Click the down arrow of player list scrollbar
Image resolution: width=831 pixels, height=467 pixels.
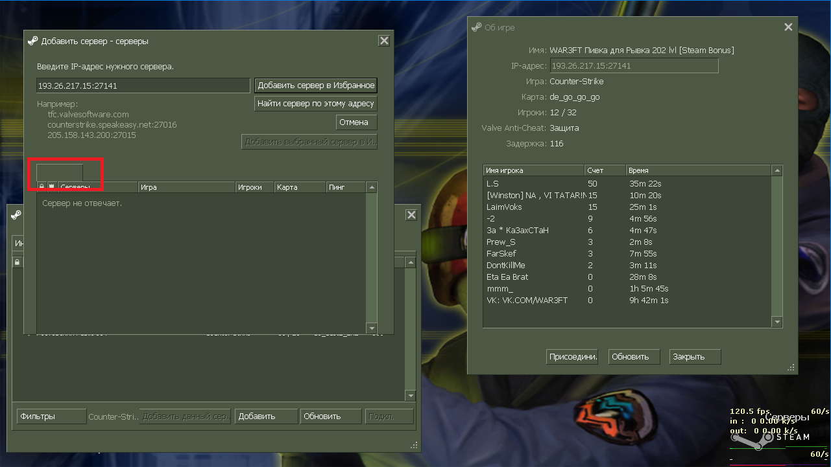[777, 322]
